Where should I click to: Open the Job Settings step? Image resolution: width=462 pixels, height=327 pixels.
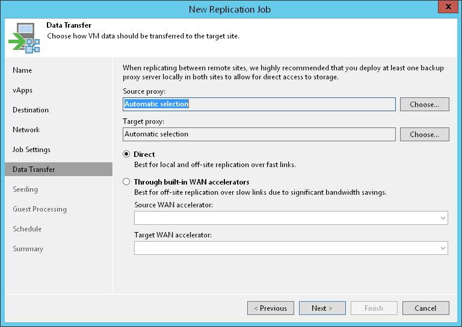(x=31, y=150)
